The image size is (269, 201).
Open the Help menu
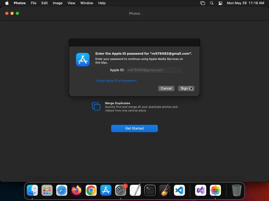(102, 3)
